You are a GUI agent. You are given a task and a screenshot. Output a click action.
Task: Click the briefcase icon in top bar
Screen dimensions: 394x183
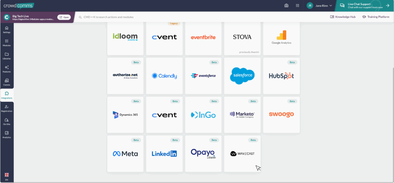coord(286,6)
